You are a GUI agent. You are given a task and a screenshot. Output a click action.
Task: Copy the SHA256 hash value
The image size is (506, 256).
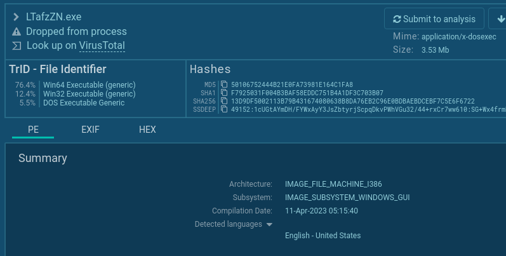point(224,102)
